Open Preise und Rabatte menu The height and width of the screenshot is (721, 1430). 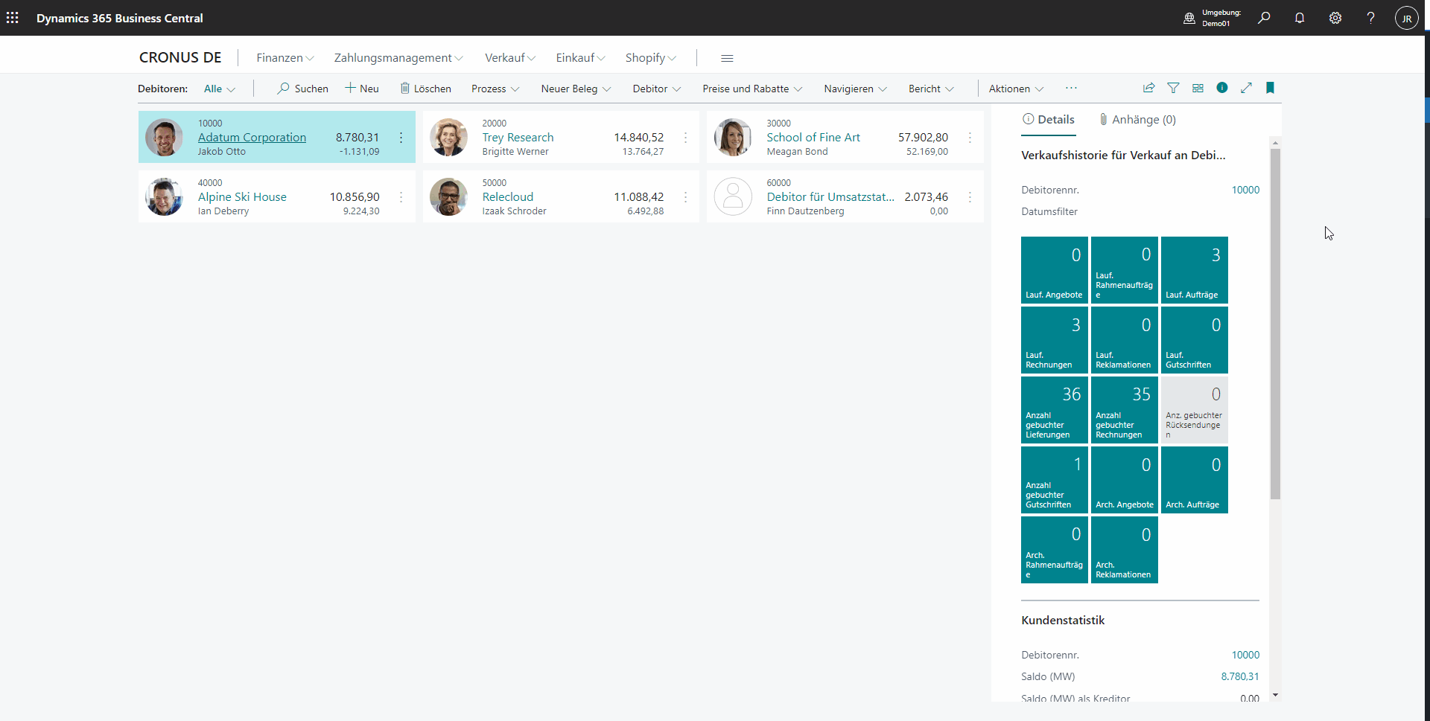[752, 89]
